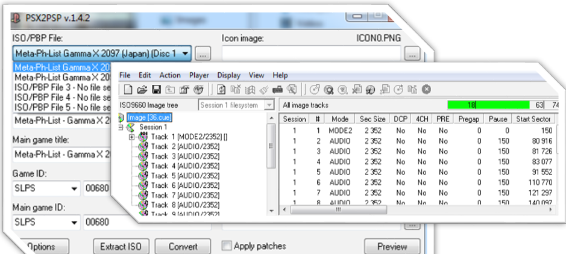Image resolution: width=566 pixels, height=254 pixels.
Task: Select ISO/PBP File 5 in dropdown list
Action: coord(63,107)
